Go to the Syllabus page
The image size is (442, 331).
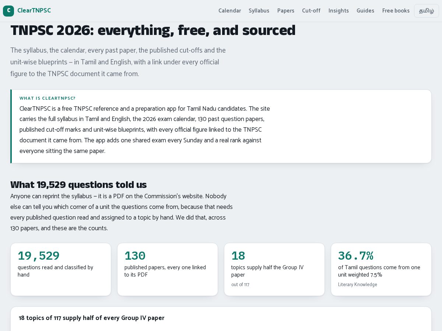click(x=259, y=11)
